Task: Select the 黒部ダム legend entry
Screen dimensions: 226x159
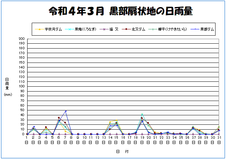Action: [202, 29]
